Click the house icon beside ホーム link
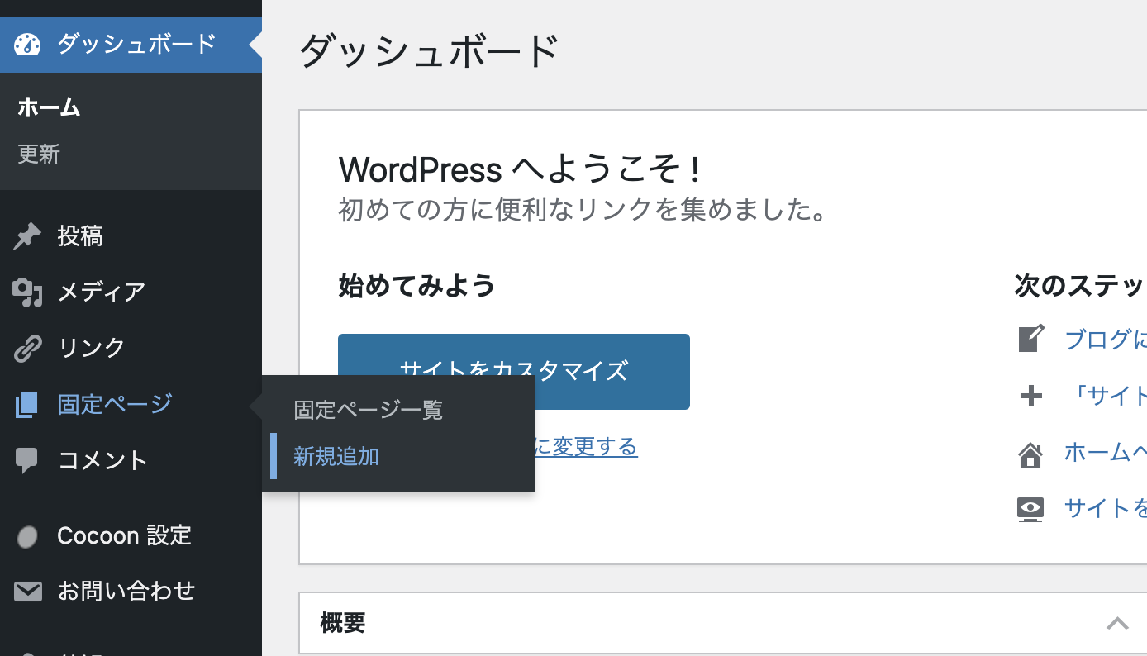The height and width of the screenshot is (656, 1147). pos(1030,454)
